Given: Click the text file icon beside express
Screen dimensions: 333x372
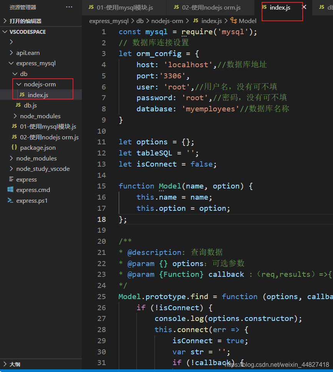Looking at the screenshot, I should 11,179.
